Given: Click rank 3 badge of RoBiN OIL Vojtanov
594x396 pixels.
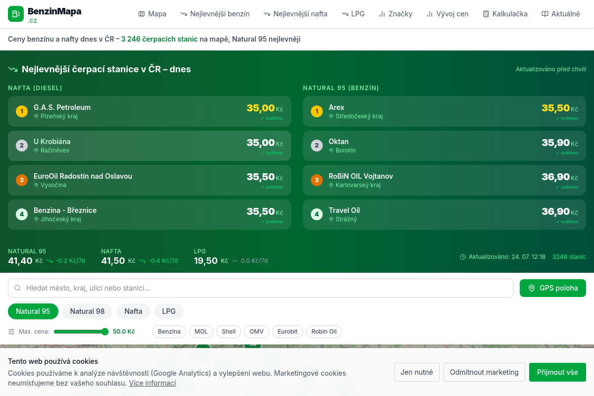Looking at the screenshot, I should [x=317, y=180].
